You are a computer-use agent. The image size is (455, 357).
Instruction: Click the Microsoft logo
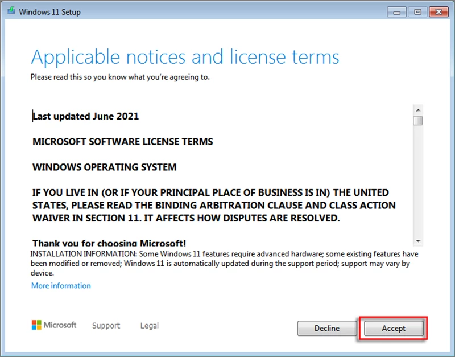(x=54, y=325)
